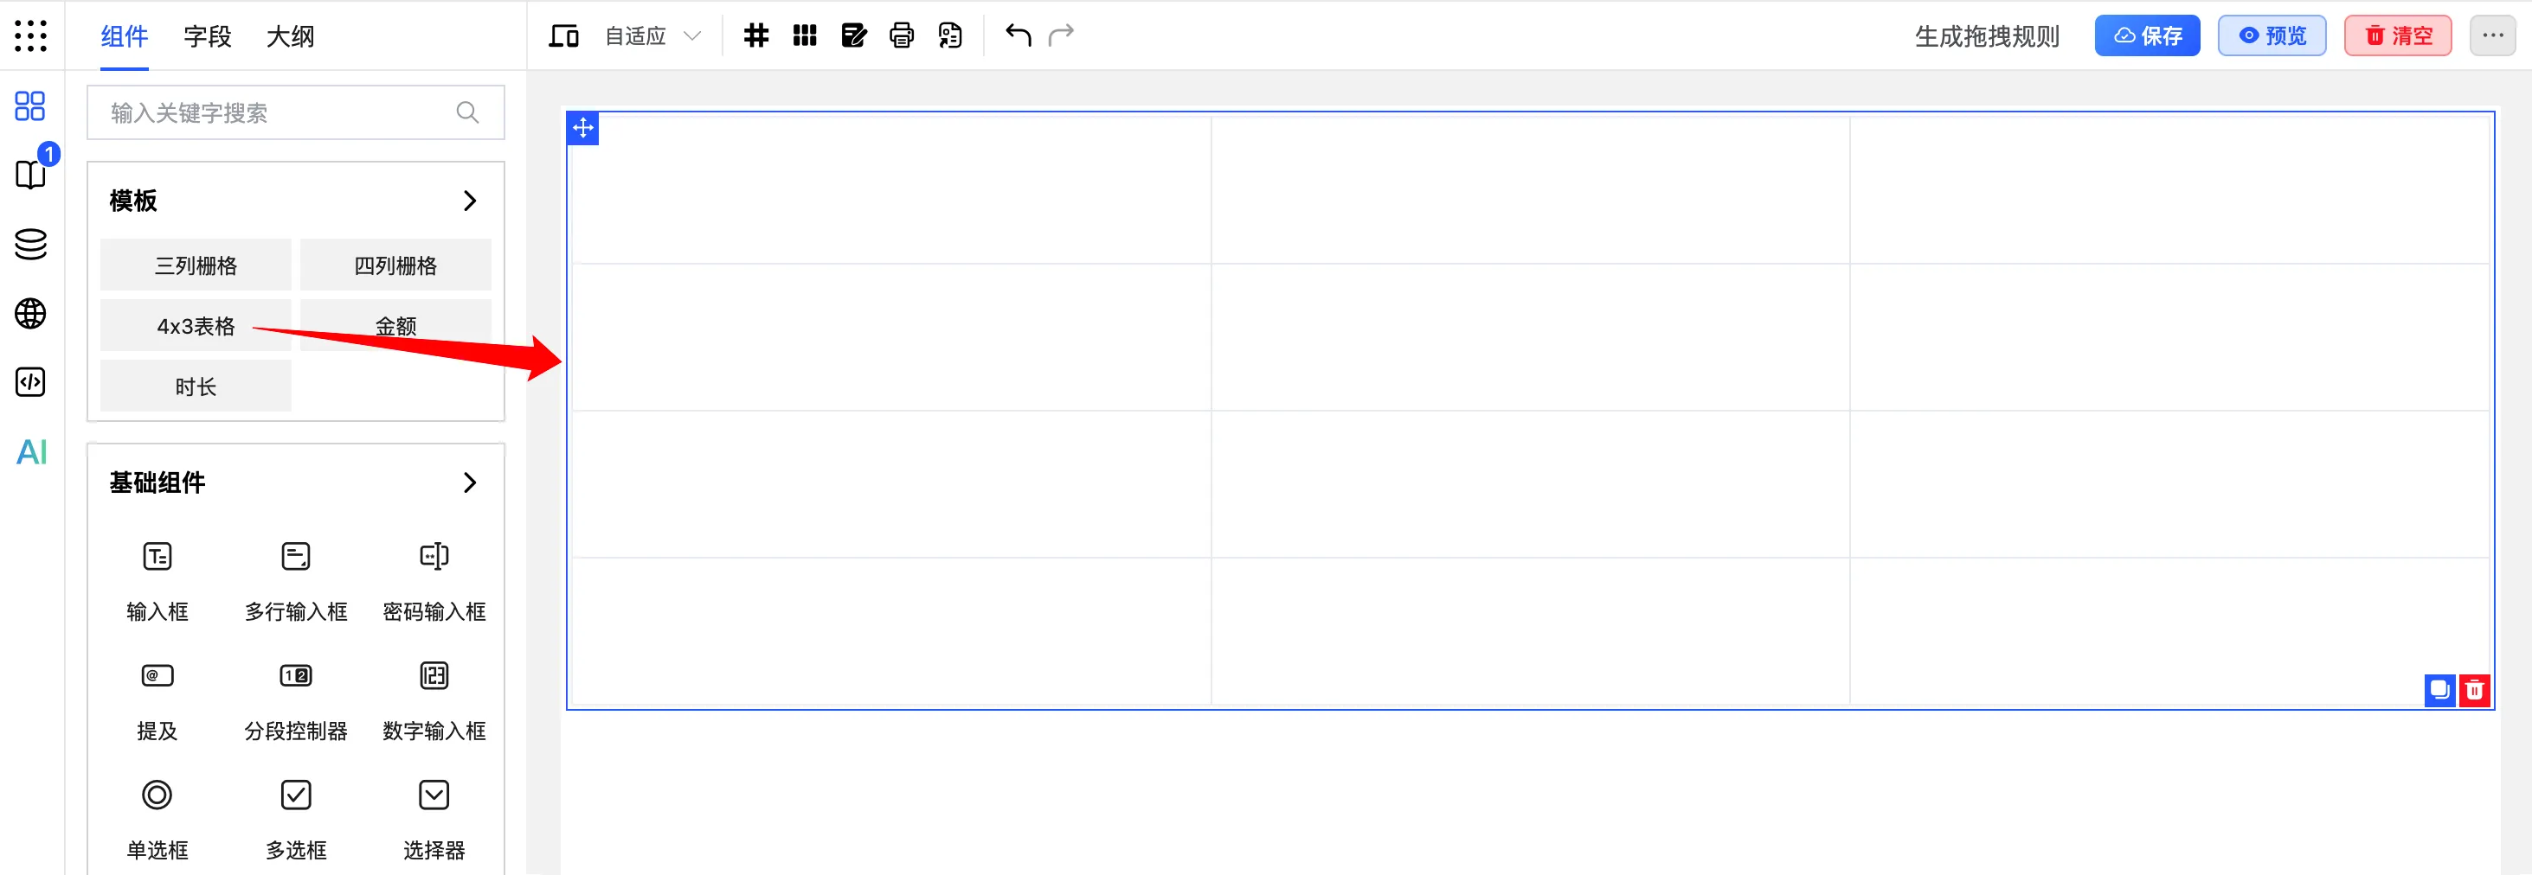Open the code icon in the left sidebar
2532x875 pixels.
[30, 382]
